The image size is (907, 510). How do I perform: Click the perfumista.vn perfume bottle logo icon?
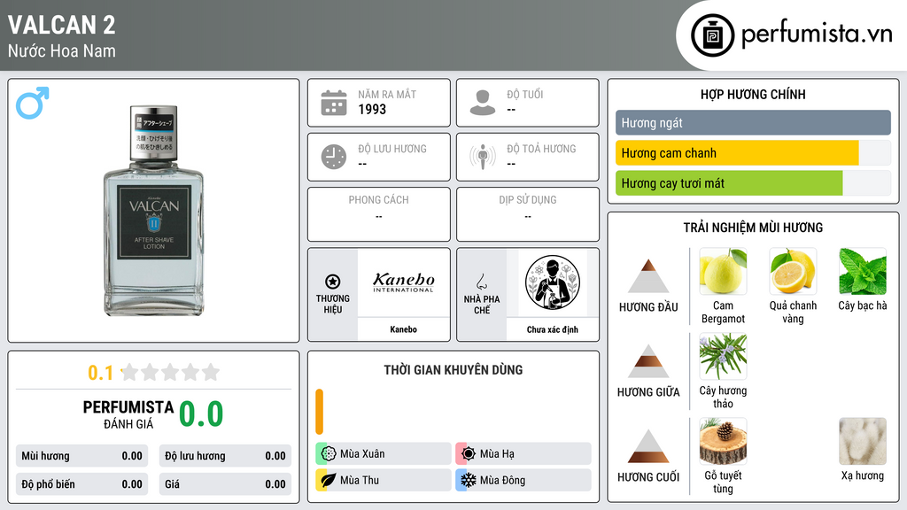point(712,35)
